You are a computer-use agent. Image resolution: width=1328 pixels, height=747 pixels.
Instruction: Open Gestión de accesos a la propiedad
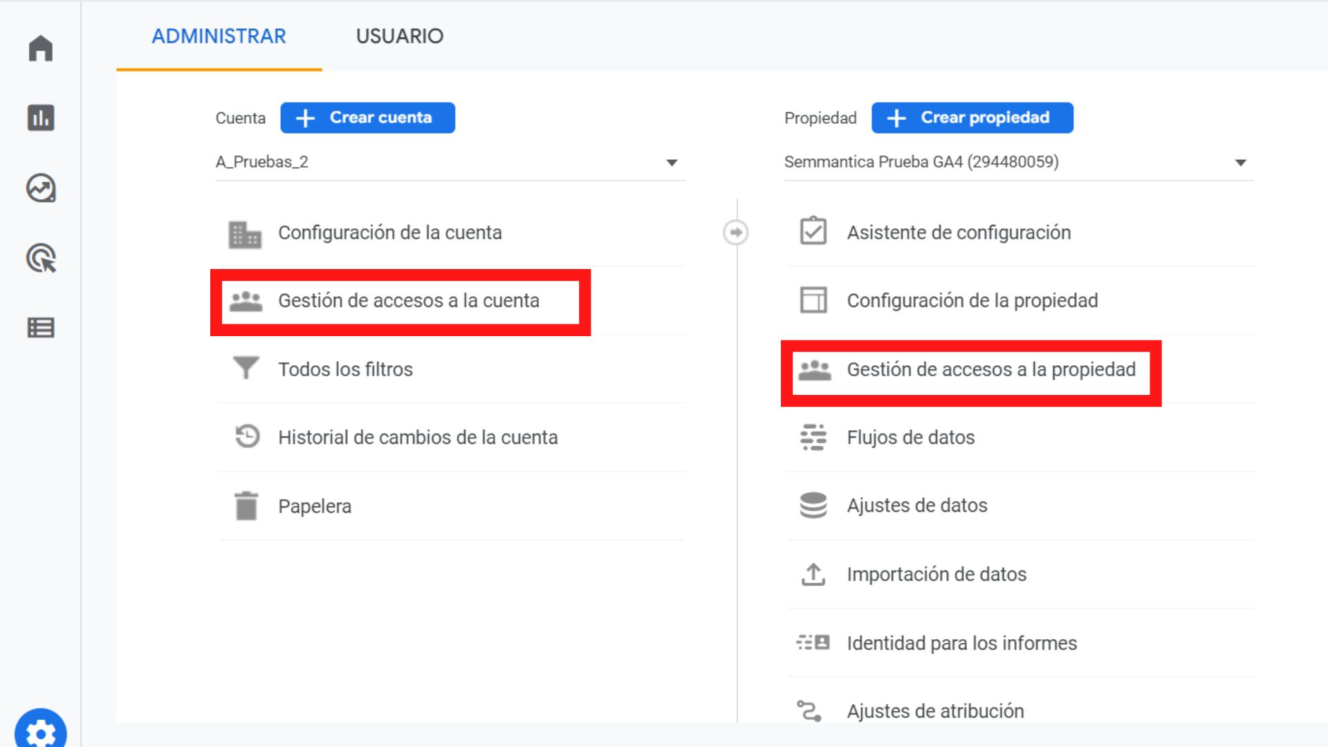point(990,370)
